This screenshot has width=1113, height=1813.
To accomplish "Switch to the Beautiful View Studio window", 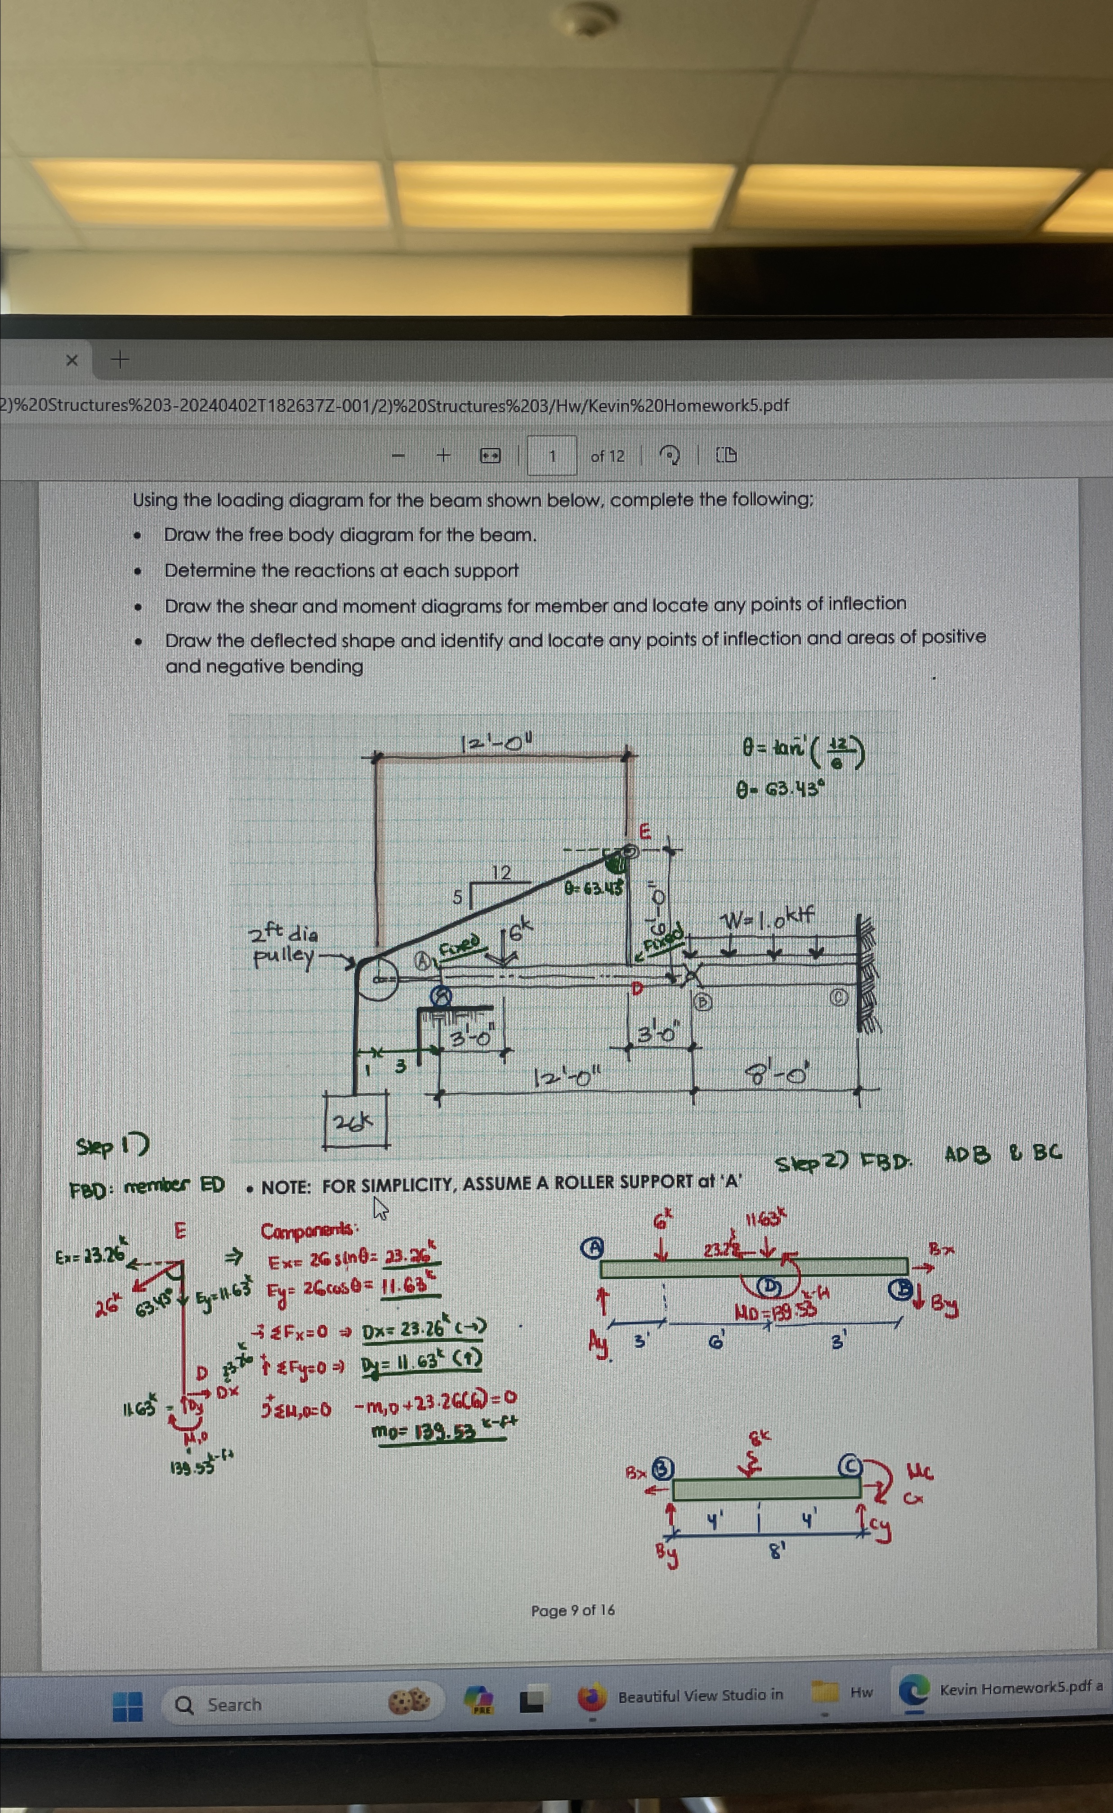I will [701, 1696].
